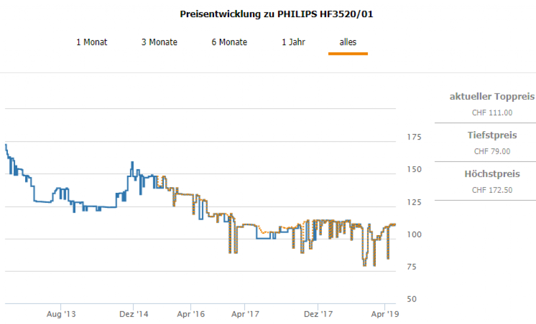Click the CHF 172.50 highest price
The width and height of the screenshot is (536, 324).
coord(492,190)
